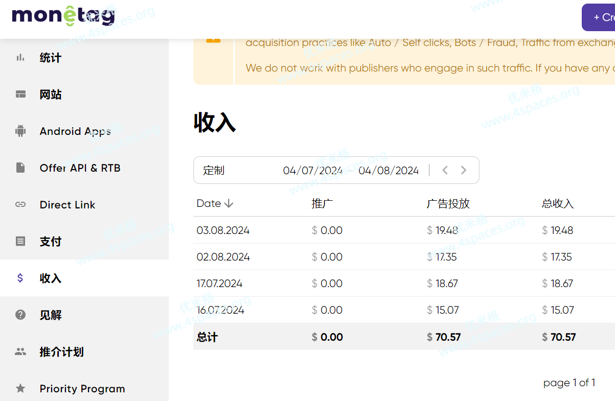Click the referral program people icon
Viewport: 615px width, 401px height.
coord(20,352)
